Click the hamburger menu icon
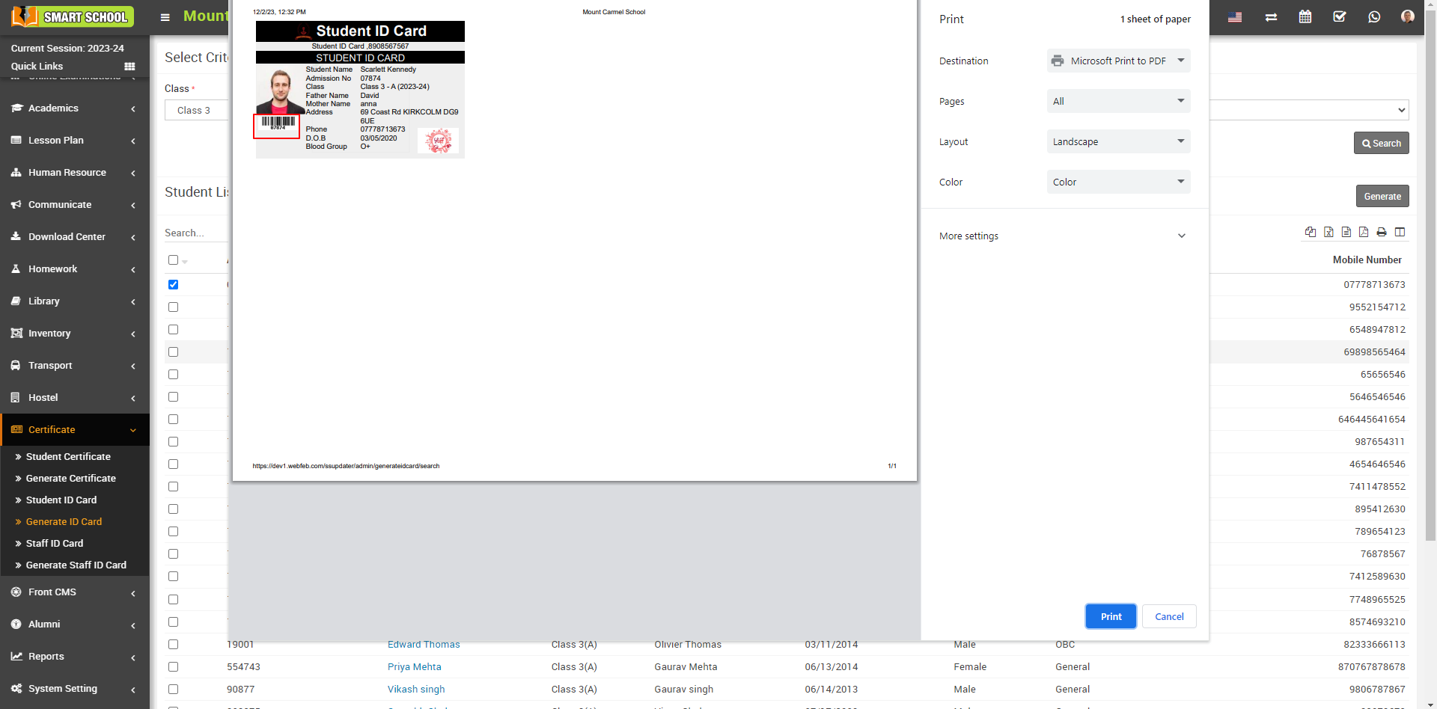This screenshot has height=709, width=1437. 165,17
